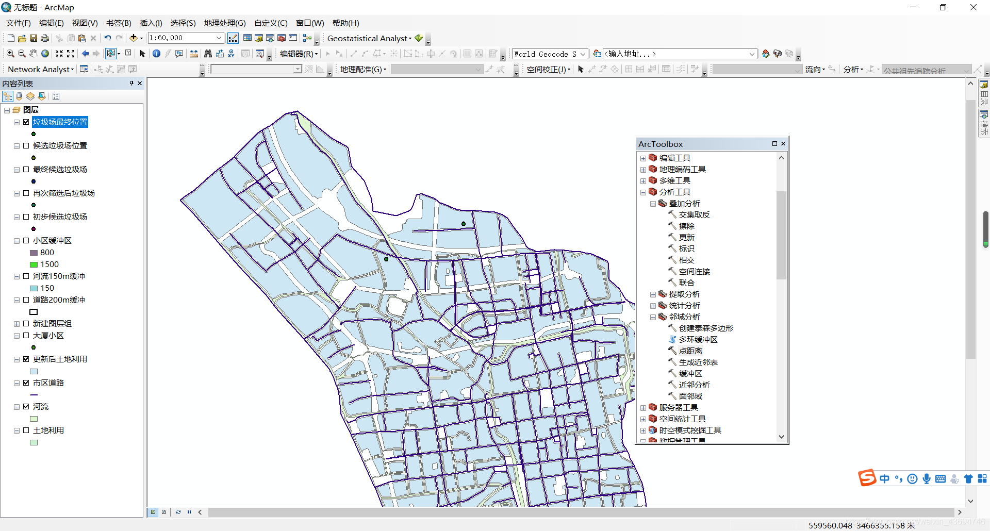
Task: Check the 小区缓冲区 layer
Action: (26, 241)
